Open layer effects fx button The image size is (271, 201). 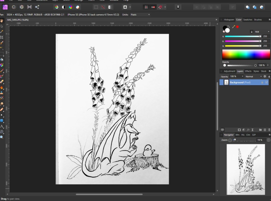tap(248, 130)
